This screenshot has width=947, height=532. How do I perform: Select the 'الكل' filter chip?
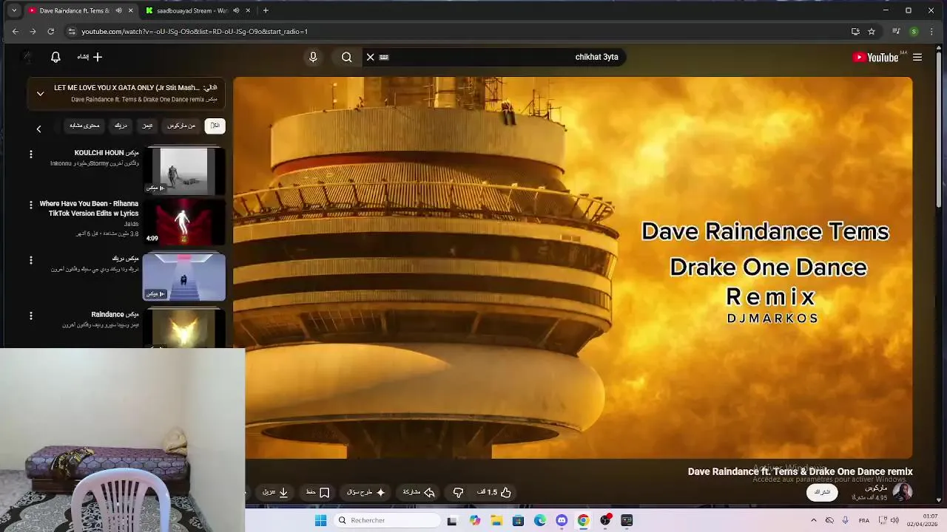pyautogui.click(x=215, y=126)
